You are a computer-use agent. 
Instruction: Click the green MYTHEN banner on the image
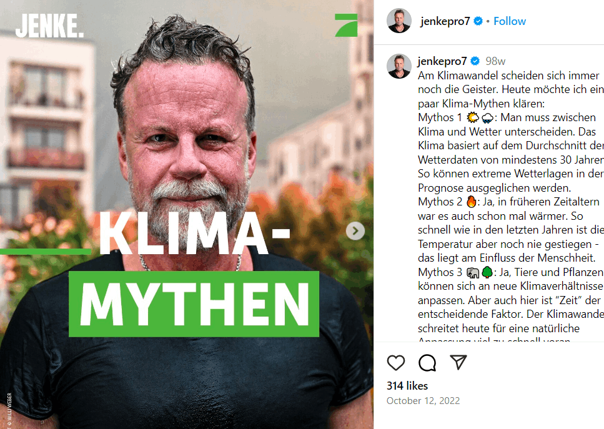pos(194,304)
